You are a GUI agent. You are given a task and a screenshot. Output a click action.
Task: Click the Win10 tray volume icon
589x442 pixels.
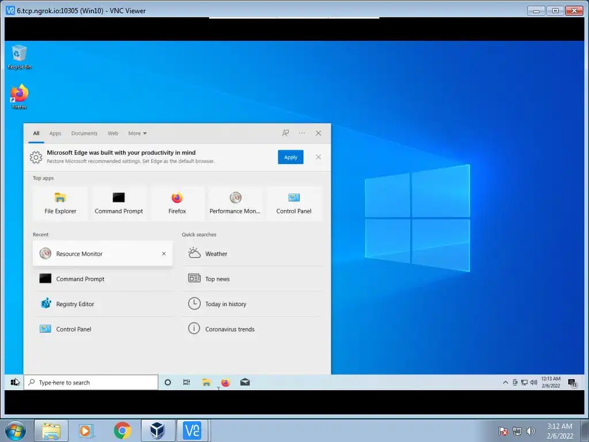coord(533,383)
